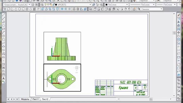Screen dimensions: 183x103
Task: Select the Spline draw tool
Action: point(3,43)
